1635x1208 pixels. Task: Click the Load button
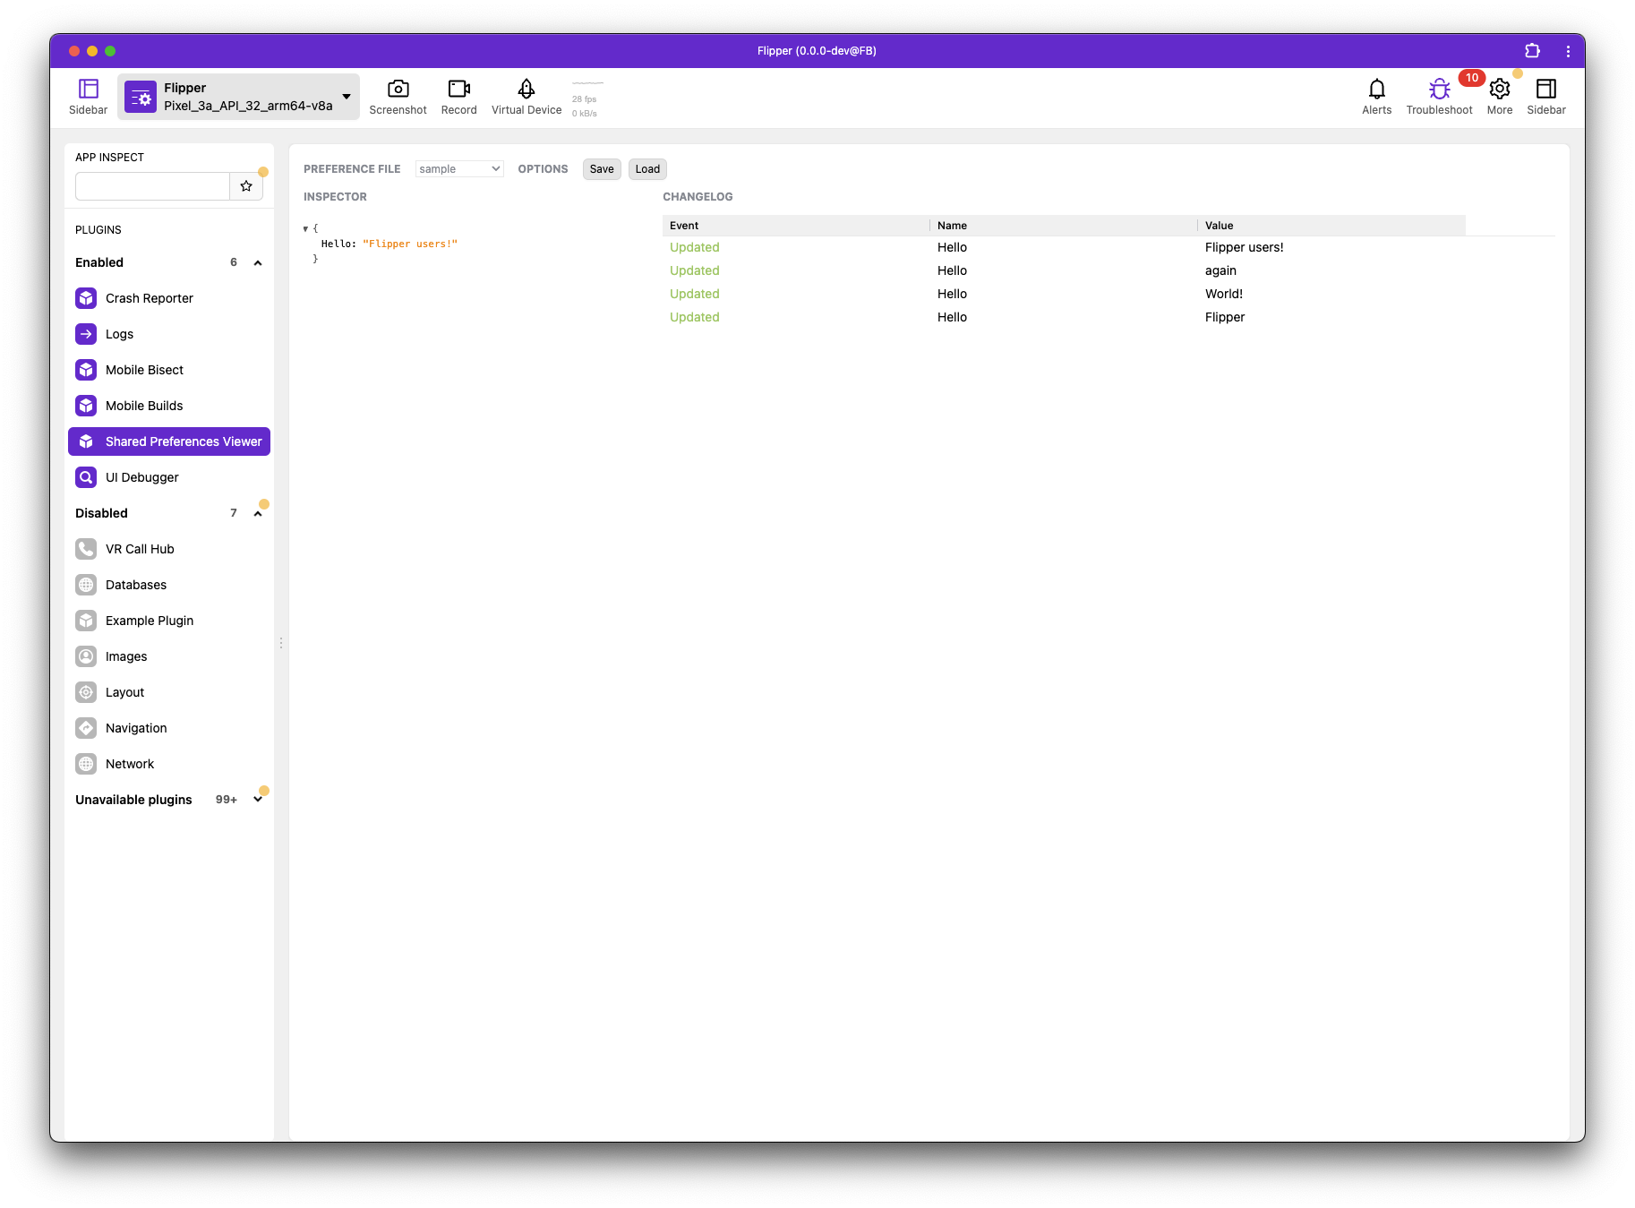click(647, 169)
